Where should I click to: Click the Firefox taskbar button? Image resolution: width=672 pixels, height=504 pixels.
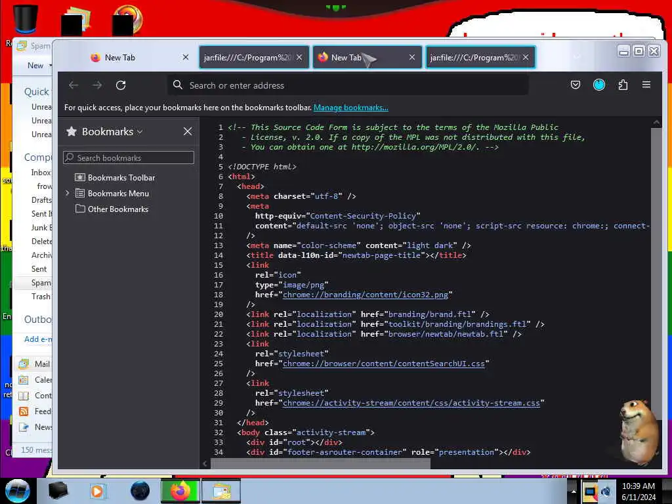coord(180,491)
